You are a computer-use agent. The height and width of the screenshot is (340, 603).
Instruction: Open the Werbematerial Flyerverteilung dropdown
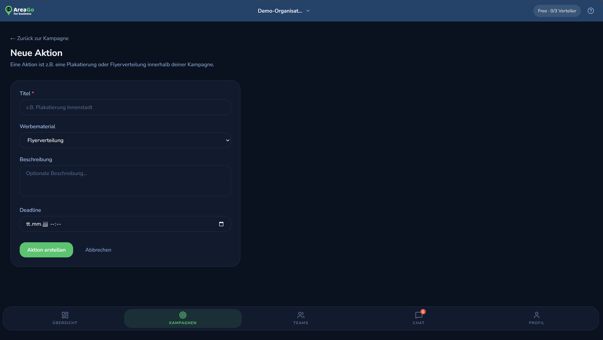(125, 140)
